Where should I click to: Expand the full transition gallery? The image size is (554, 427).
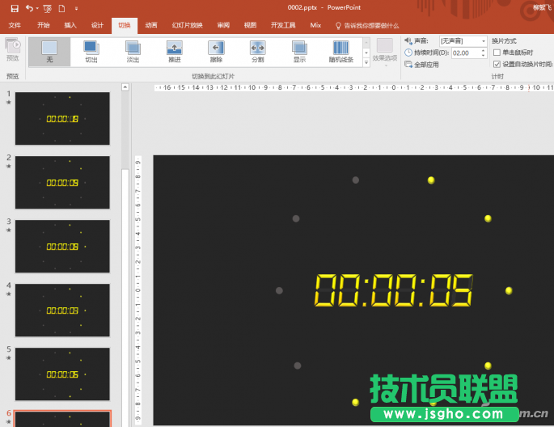pos(366,62)
